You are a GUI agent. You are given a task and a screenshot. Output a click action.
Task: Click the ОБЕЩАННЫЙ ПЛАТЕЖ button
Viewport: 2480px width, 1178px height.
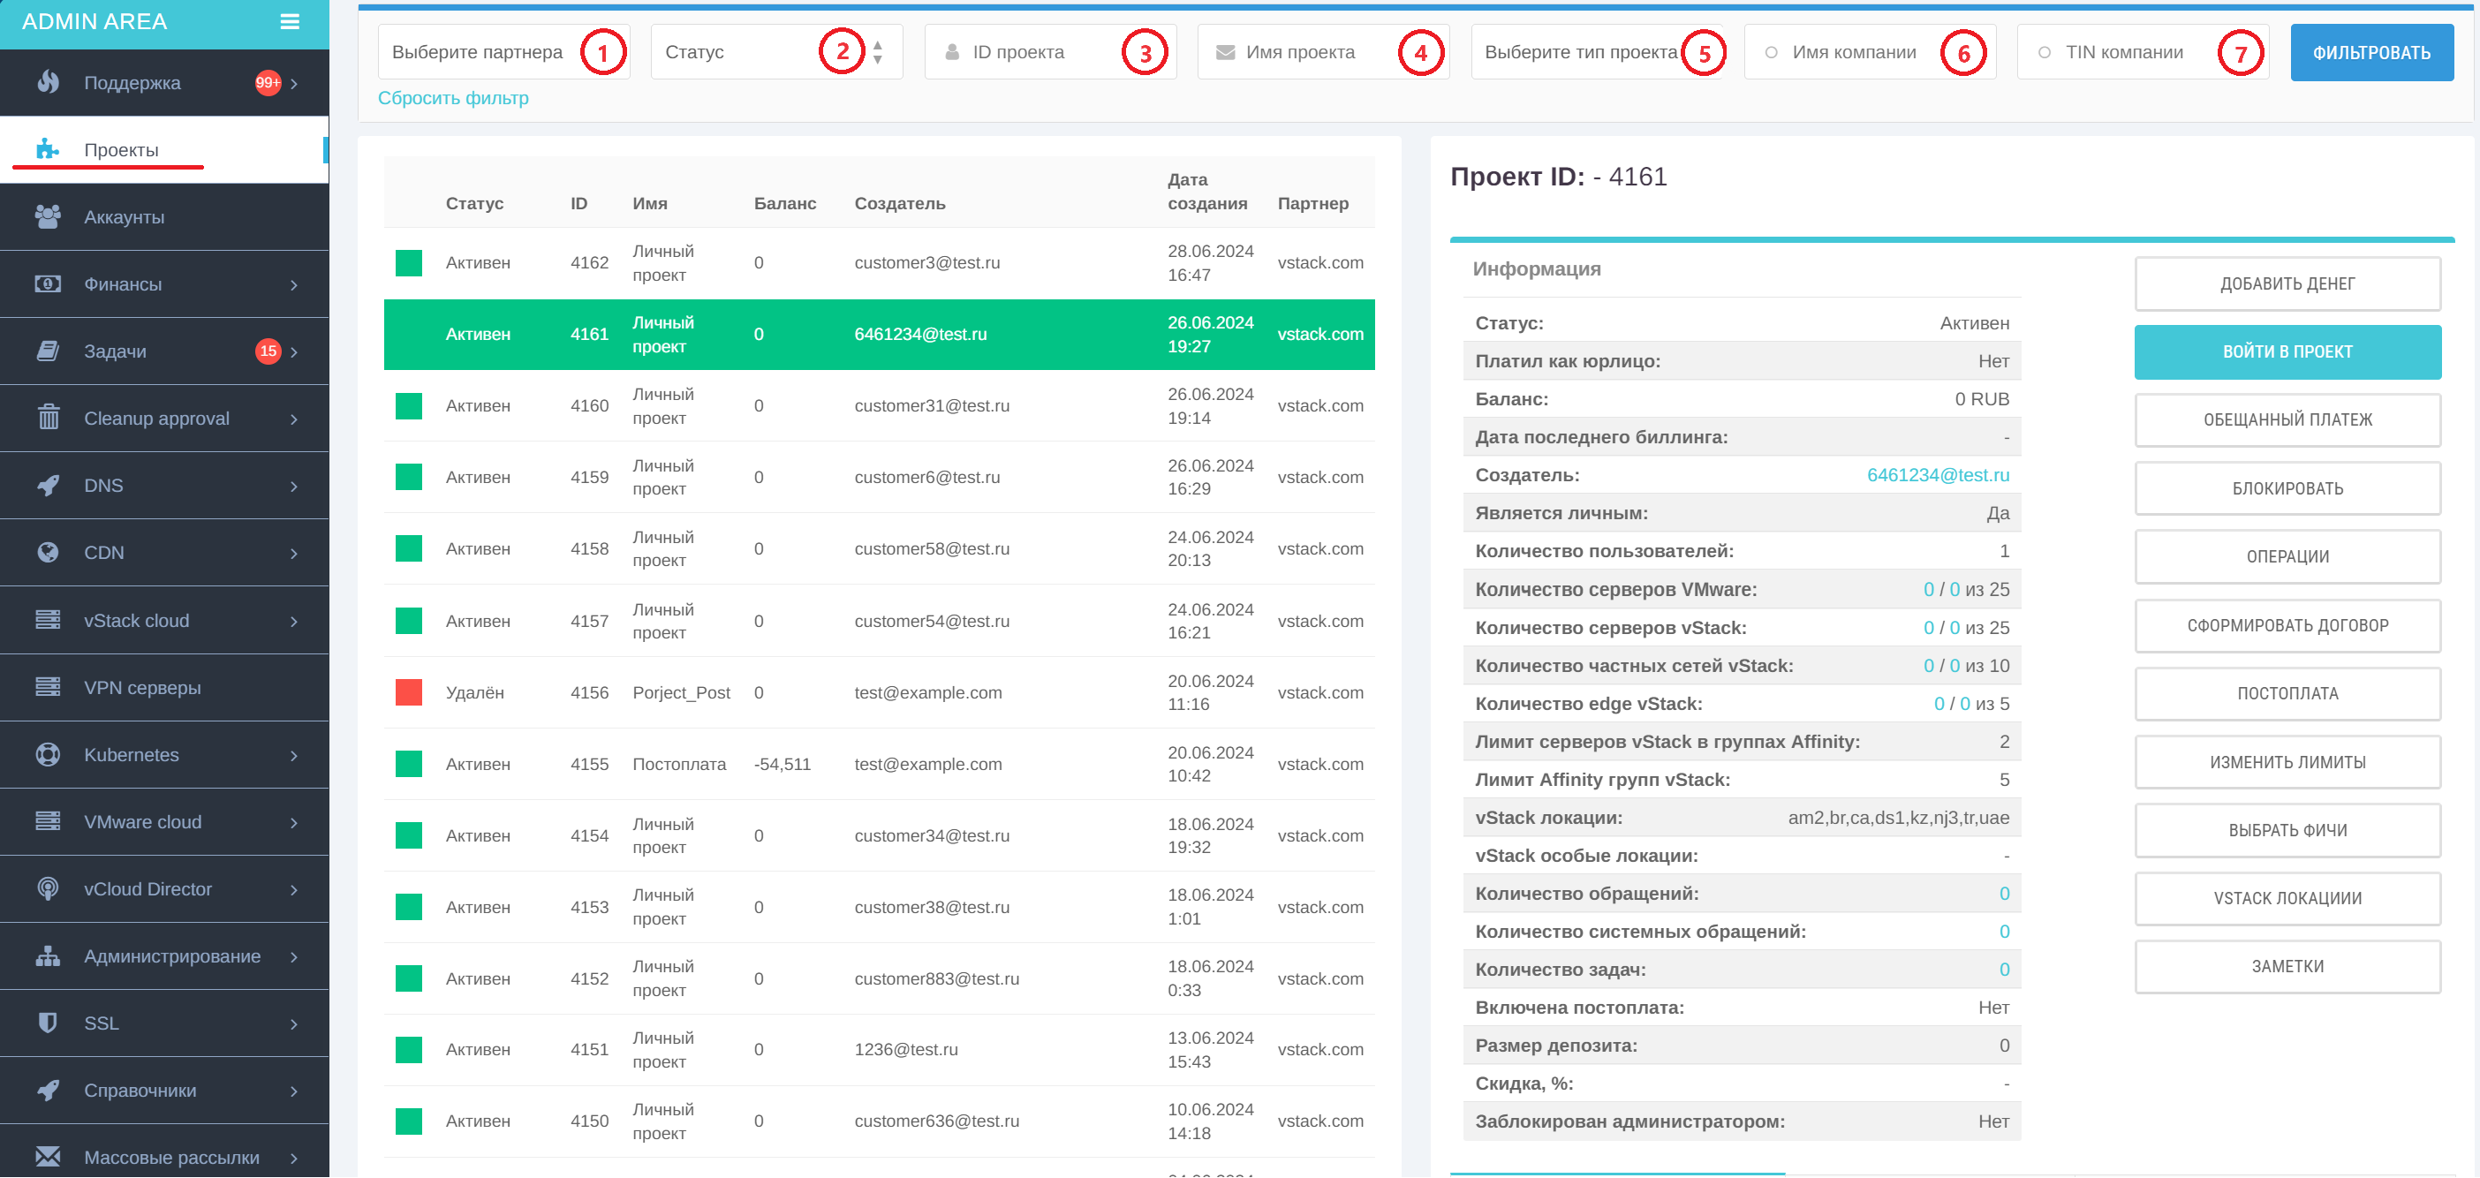coord(2287,420)
